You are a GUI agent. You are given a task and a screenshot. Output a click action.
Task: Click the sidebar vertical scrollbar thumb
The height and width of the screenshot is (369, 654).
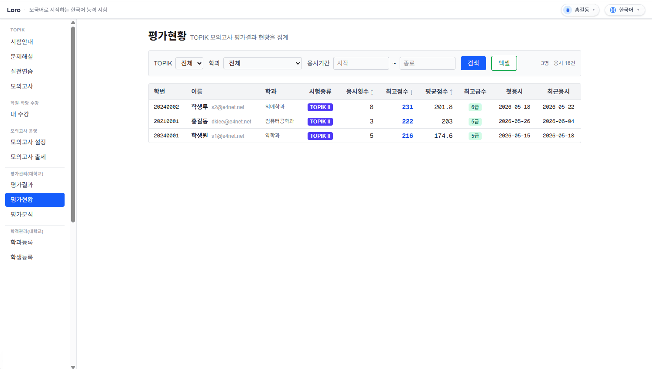tap(73, 124)
